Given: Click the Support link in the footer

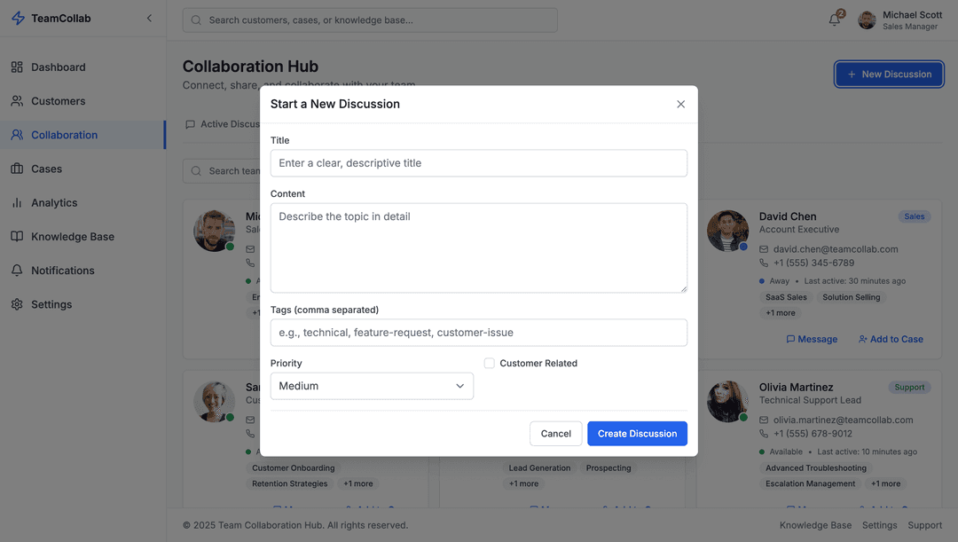Looking at the screenshot, I should coord(924,525).
